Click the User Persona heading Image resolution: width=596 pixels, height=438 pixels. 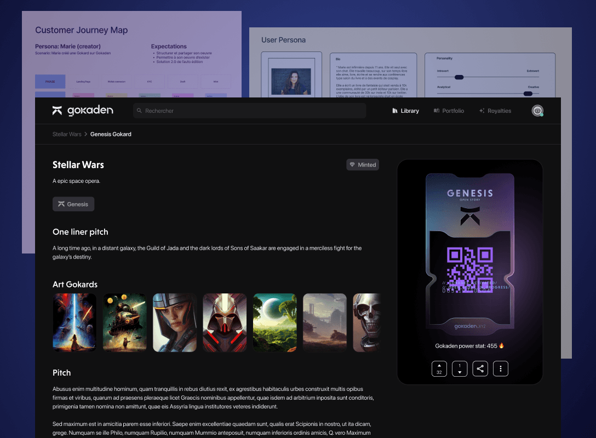[284, 40]
